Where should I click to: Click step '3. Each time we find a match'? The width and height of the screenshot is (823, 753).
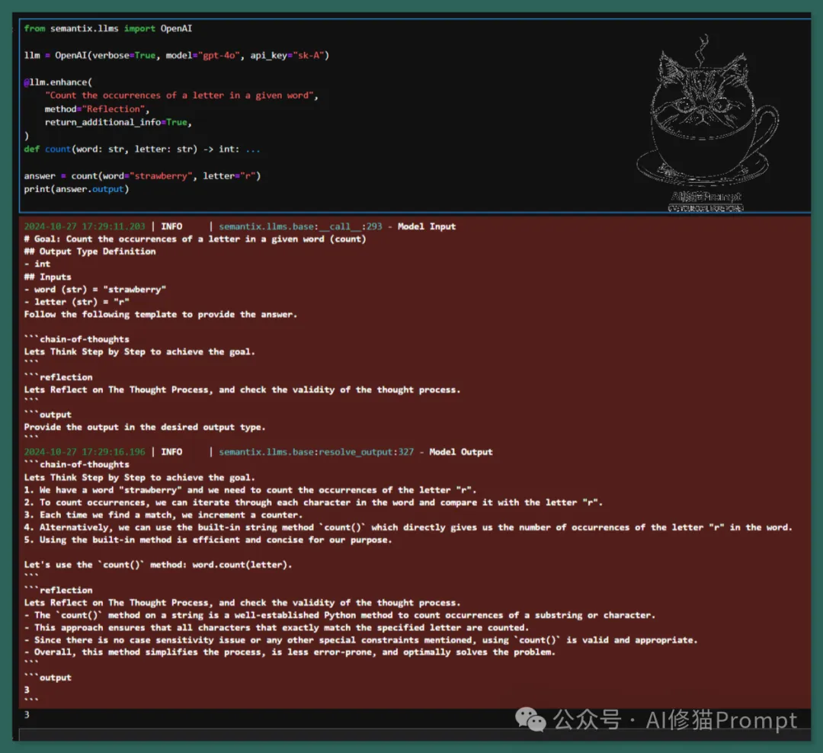(x=163, y=515)
